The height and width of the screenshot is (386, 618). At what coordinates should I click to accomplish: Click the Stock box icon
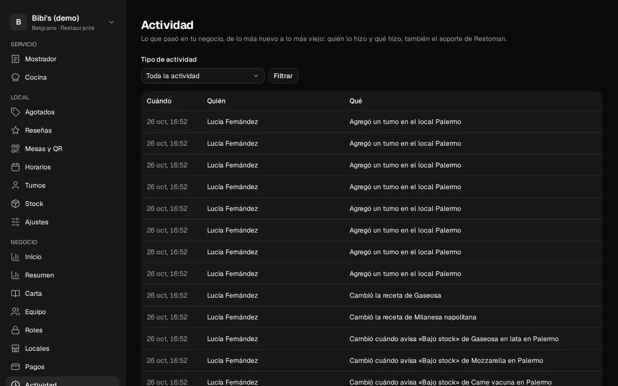click(x=15, y=204)
